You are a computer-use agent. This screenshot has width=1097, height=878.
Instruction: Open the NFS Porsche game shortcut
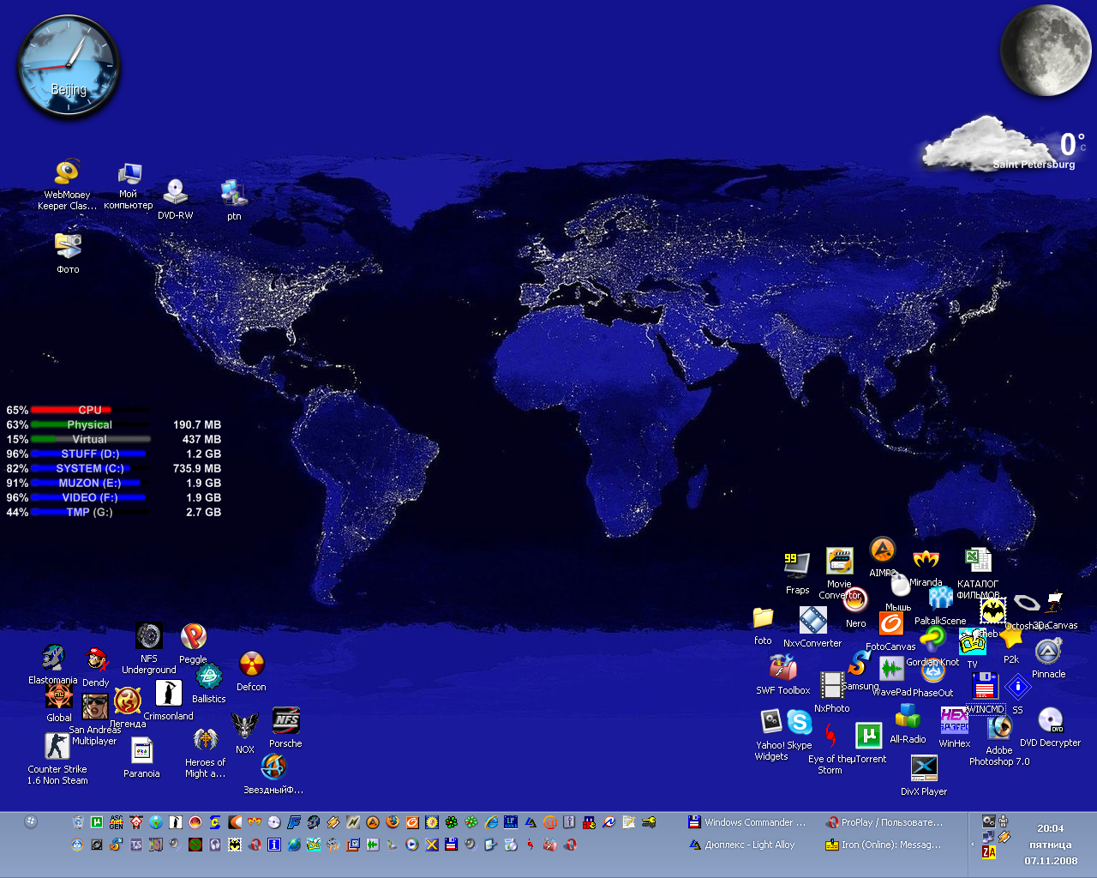point(285,721)
